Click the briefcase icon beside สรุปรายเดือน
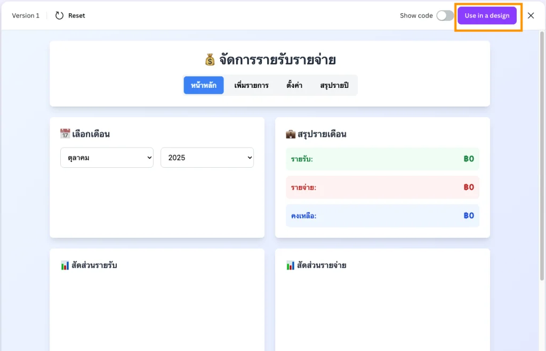The height and width of the screenshot is (351, 546). [291, 134]
